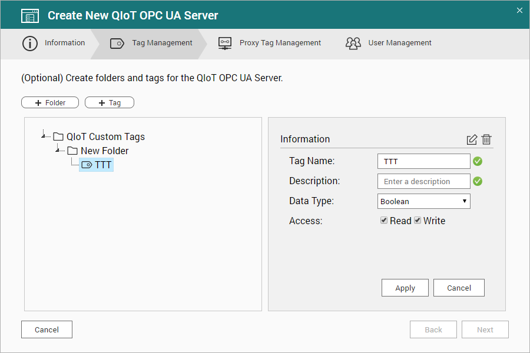
Task: Collapse the QIoT Custom Tags tree node
Action: click(43, 135)
